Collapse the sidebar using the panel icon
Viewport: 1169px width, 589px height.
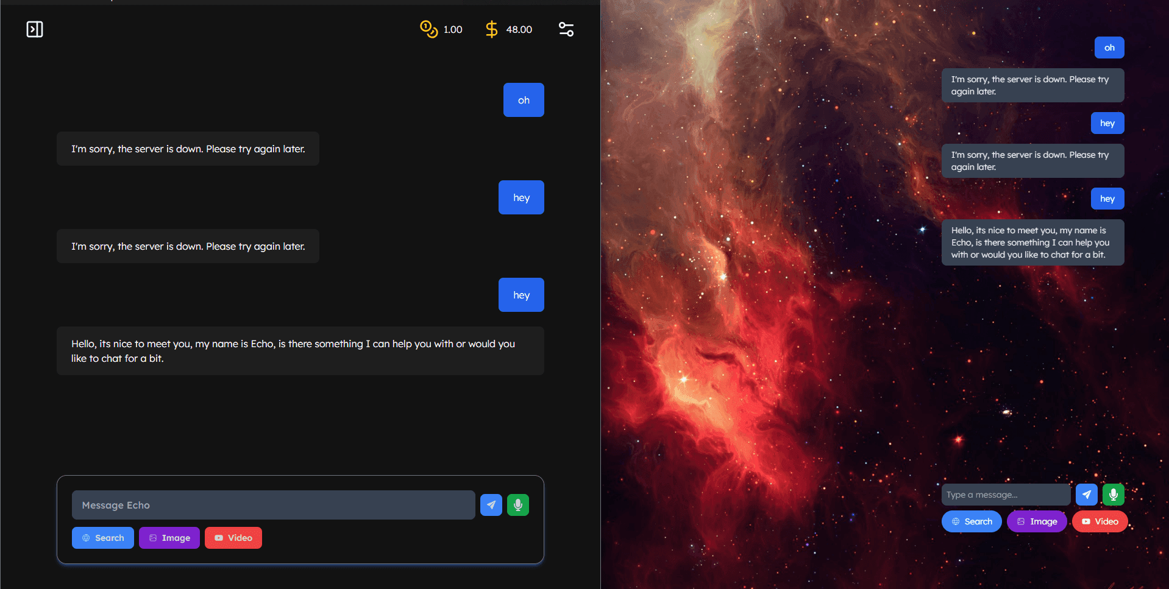[35, 29]
